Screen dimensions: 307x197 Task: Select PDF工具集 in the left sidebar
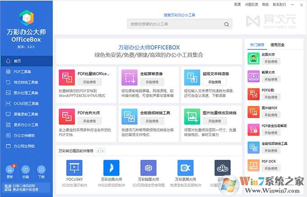click(23, 72)
